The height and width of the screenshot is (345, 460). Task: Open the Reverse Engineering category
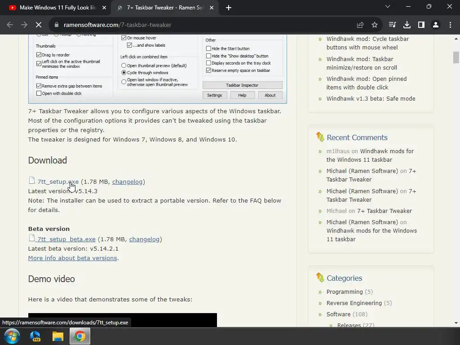pos(354,303)
